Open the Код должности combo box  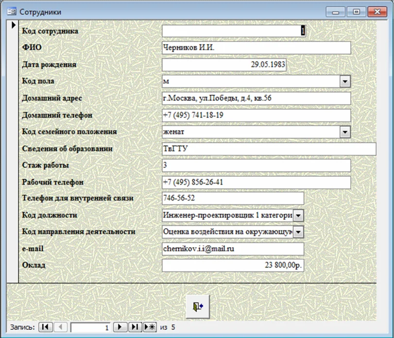coord(299,215)
